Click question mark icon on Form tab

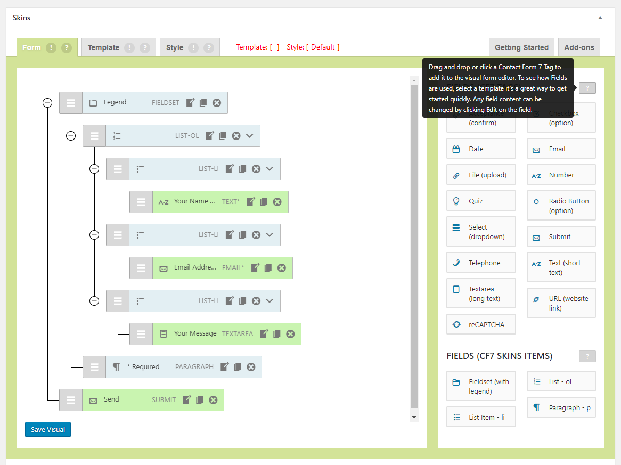pyautogui.click(x=66, y=47)
